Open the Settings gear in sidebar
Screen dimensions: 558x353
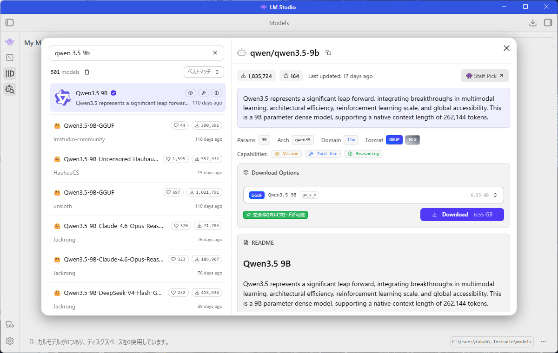coord(10,341)
